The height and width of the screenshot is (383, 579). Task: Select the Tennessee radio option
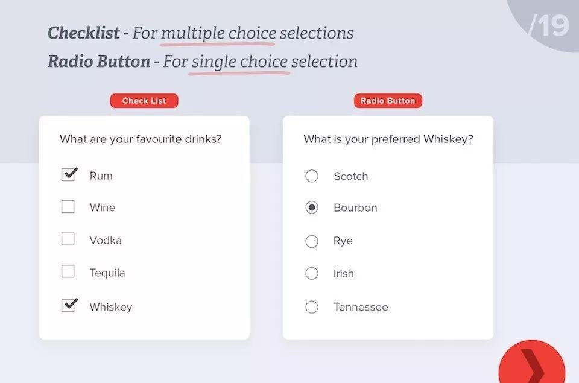click(312, 307)
